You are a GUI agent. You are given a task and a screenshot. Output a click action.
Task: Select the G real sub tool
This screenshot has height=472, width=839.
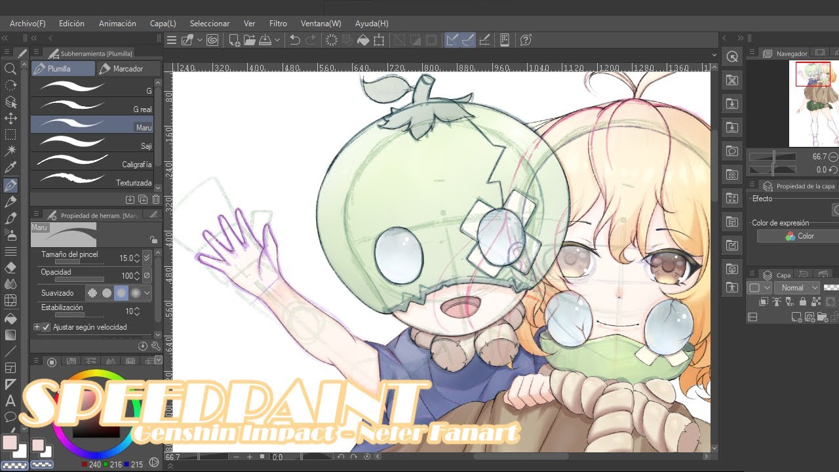(x=92, y=106)
